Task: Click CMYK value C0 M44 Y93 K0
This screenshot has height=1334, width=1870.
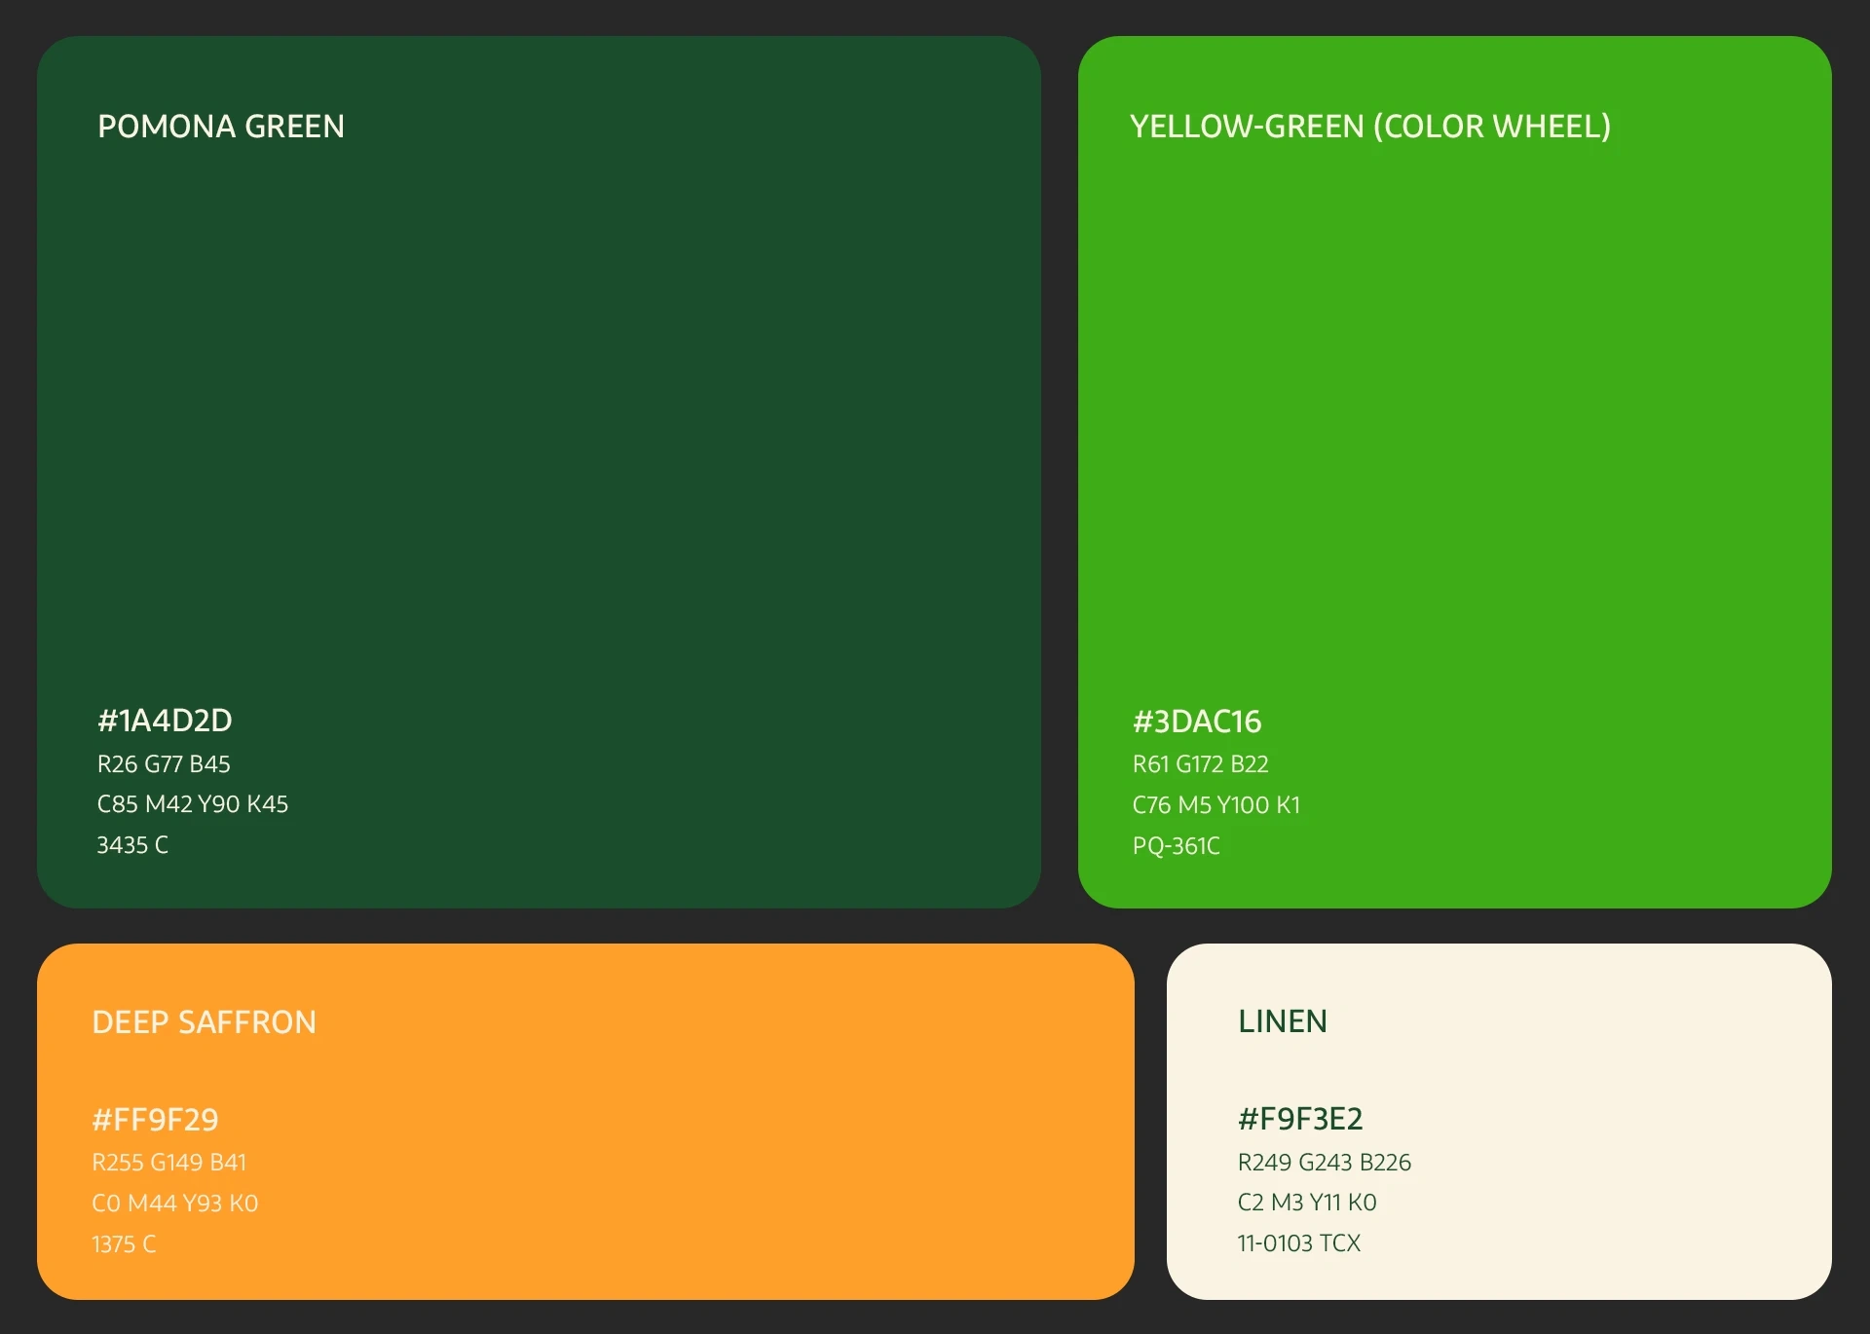Action: pos(174,1204)
